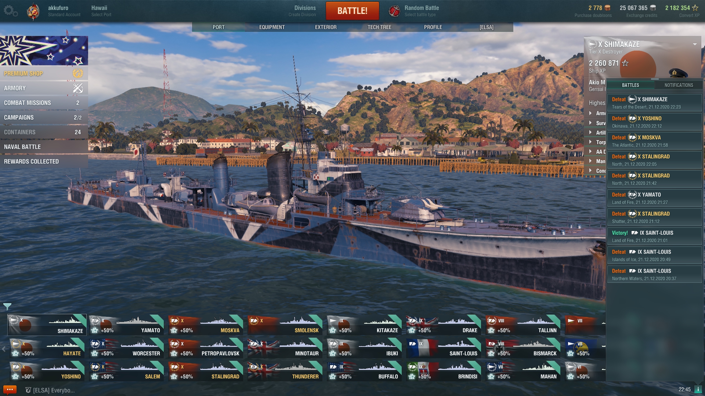Click the red BATTLE! button
The image size is (705, 396).
pos(352,11)
